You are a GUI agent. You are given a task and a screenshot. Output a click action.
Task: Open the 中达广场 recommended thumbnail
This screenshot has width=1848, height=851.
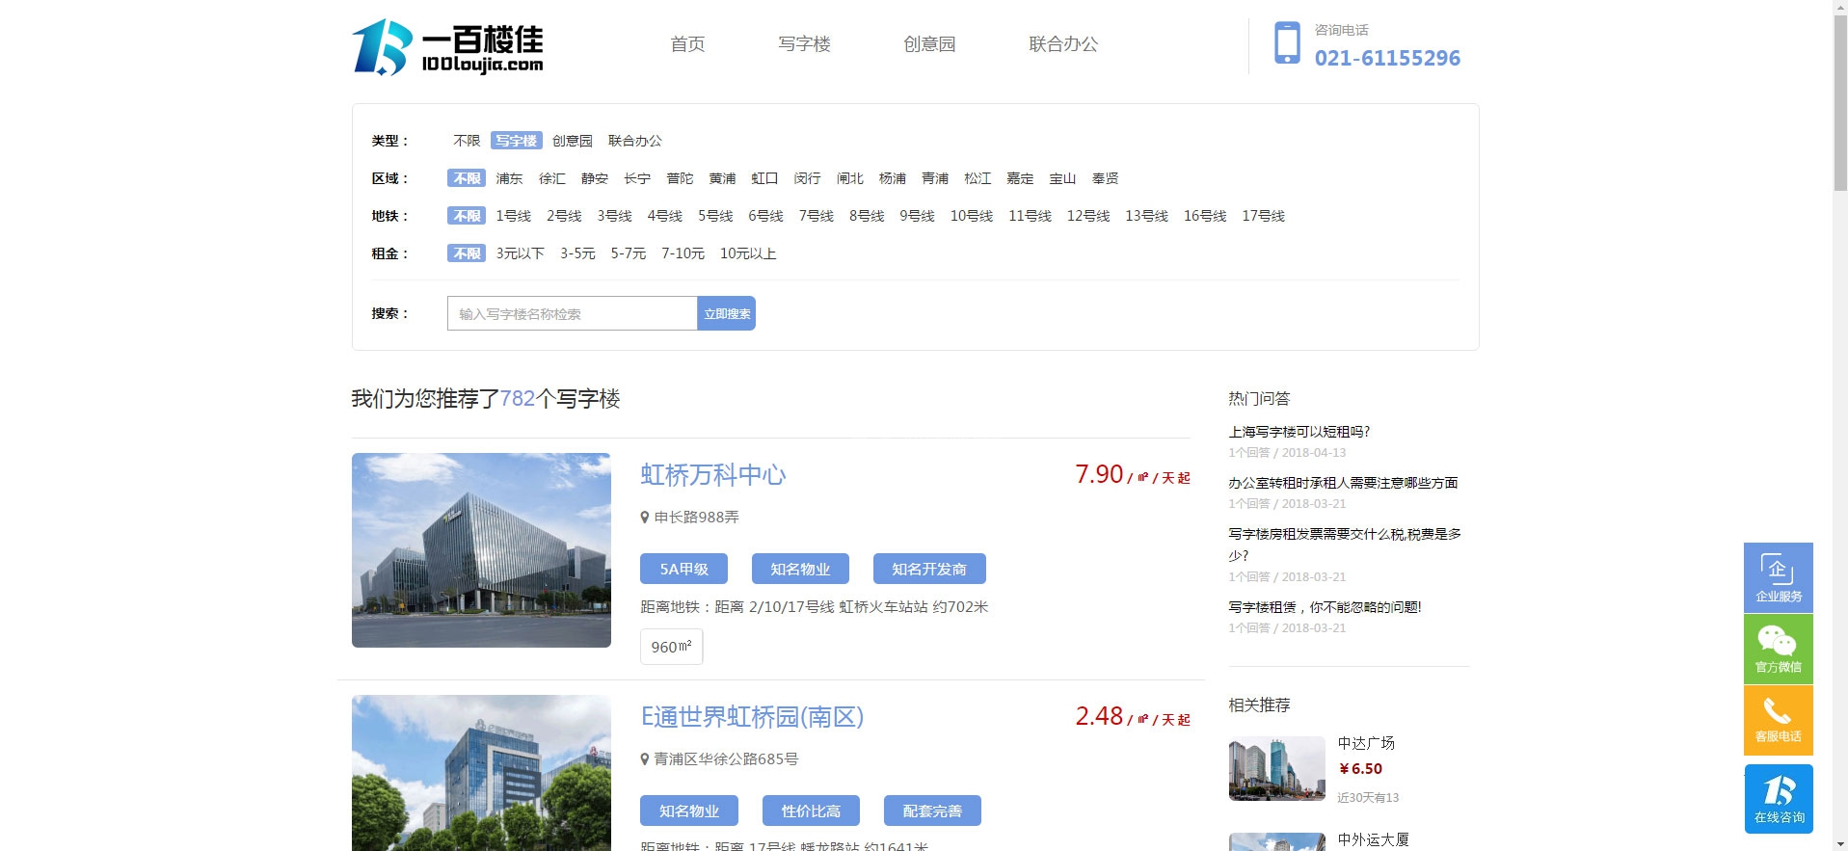[x=1276, y=768]
